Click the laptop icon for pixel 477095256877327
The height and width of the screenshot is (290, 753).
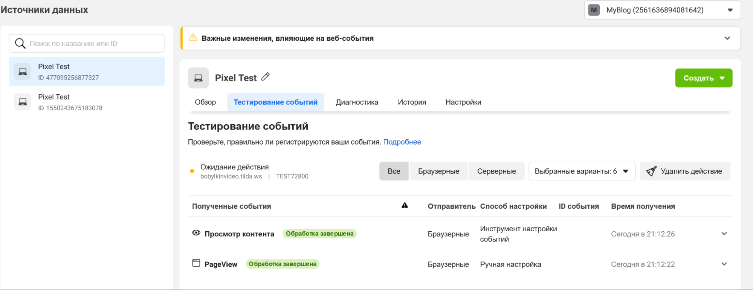point(23,72)
